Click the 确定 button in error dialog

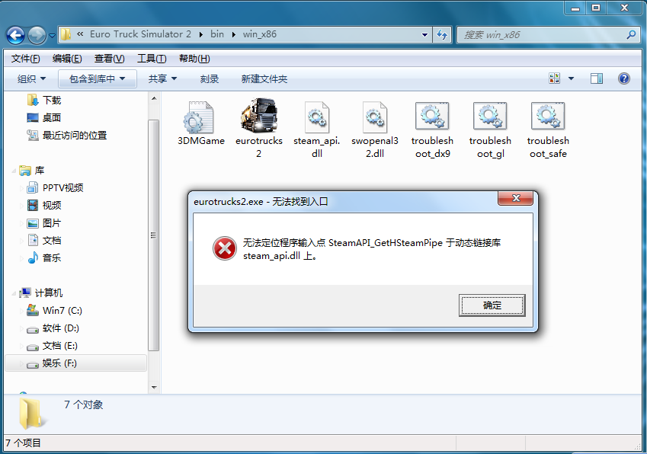pyautogui.click(x=492, y=305)
